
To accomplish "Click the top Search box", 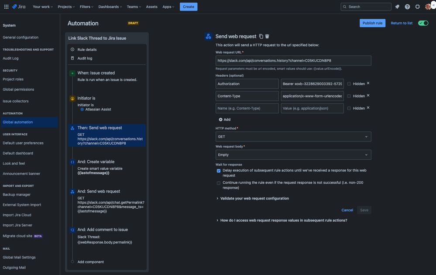I will 366,7.
